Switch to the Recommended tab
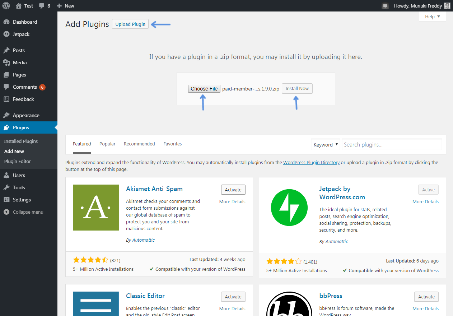The width and height of the screenshot is (453, 316). [x=139, y=144]
